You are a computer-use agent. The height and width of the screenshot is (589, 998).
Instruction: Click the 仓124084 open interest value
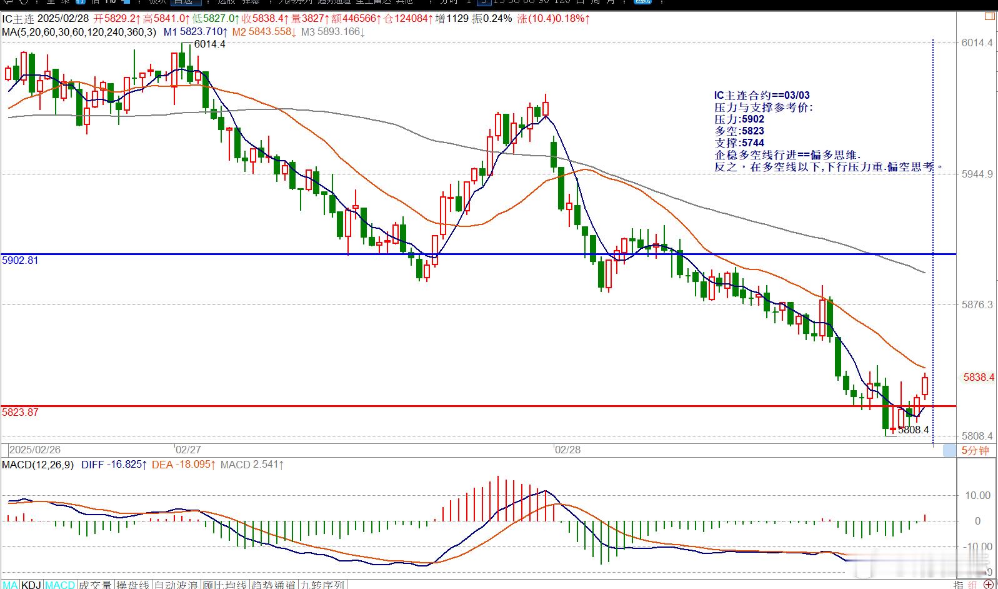click(409, 19)
